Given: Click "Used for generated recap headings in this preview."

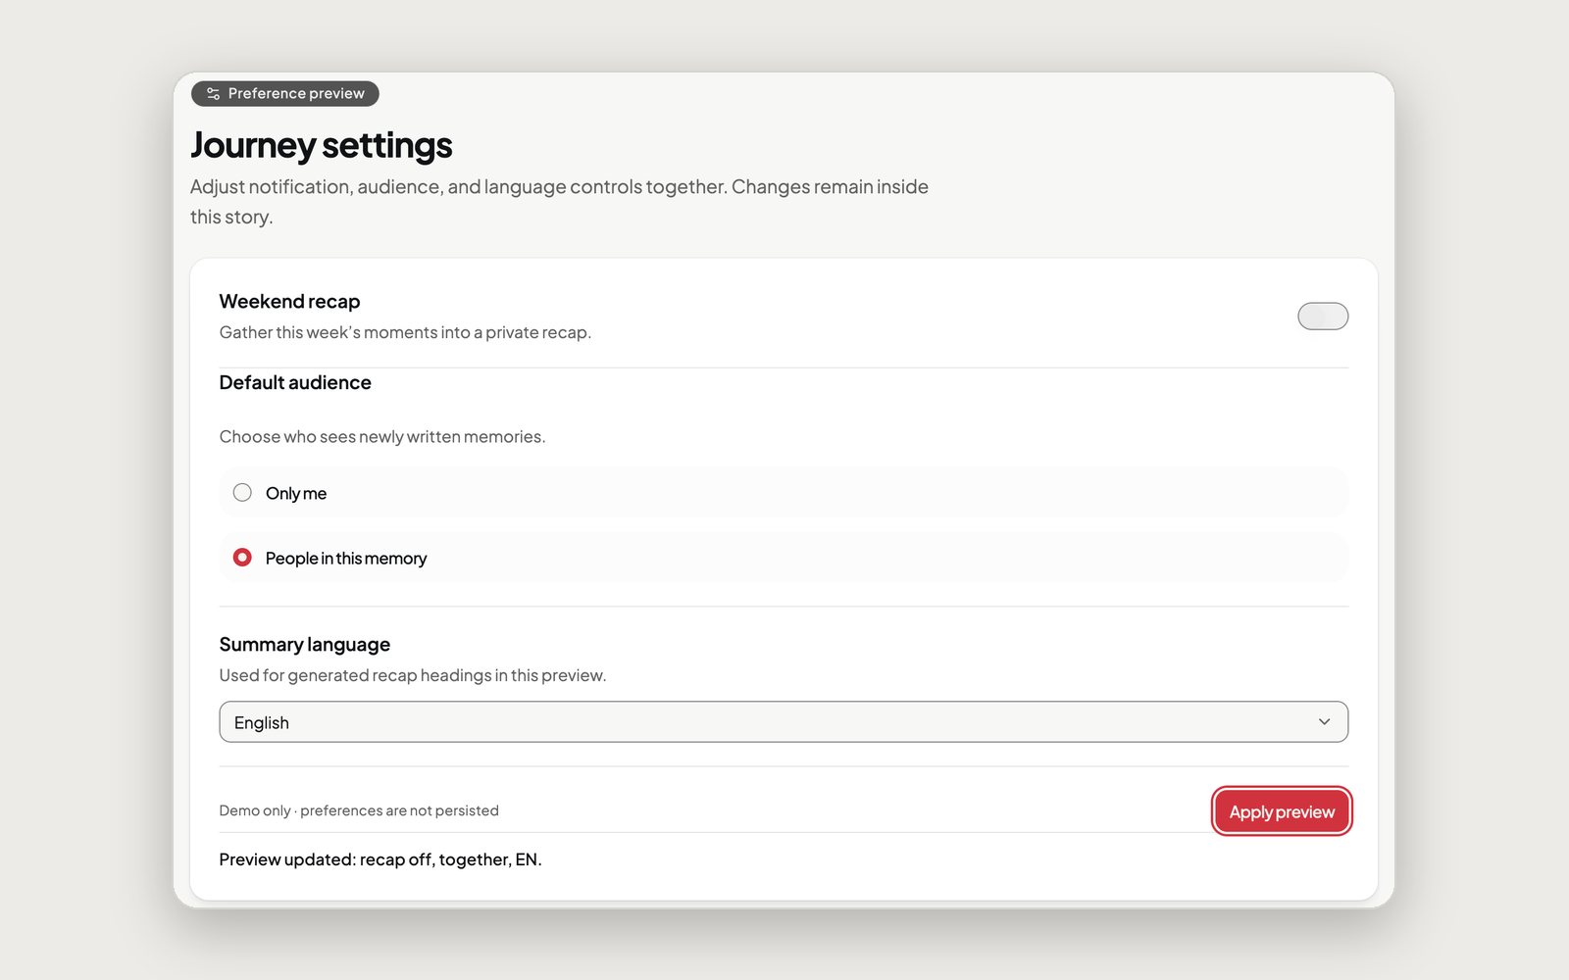Looking at the screenshot, I should pyautogui.click(x=413, y=675).
